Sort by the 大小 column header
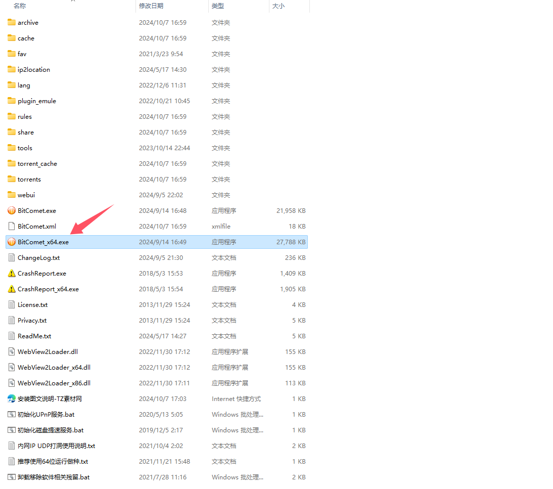The width and height of the screenshot is (553, 489). tap(278, 6)
